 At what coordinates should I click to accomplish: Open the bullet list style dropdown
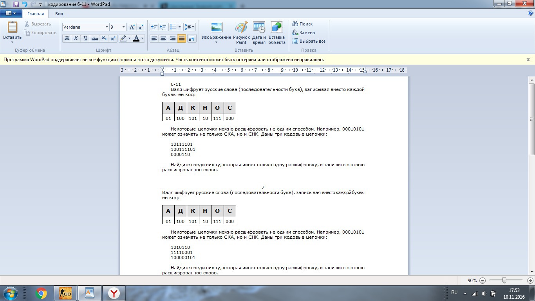point(179,27)
